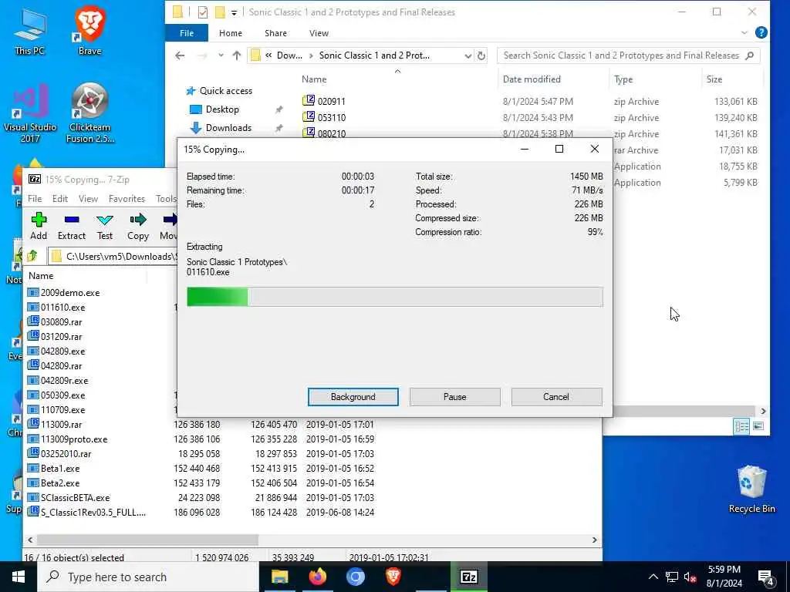Switch Explorer to details view layout

(741, 426)
